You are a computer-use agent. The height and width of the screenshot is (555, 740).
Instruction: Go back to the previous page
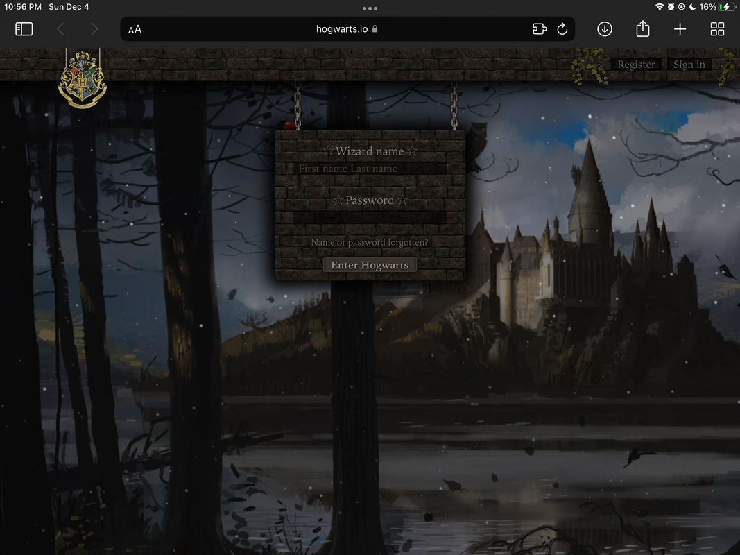tap(60, 29)
